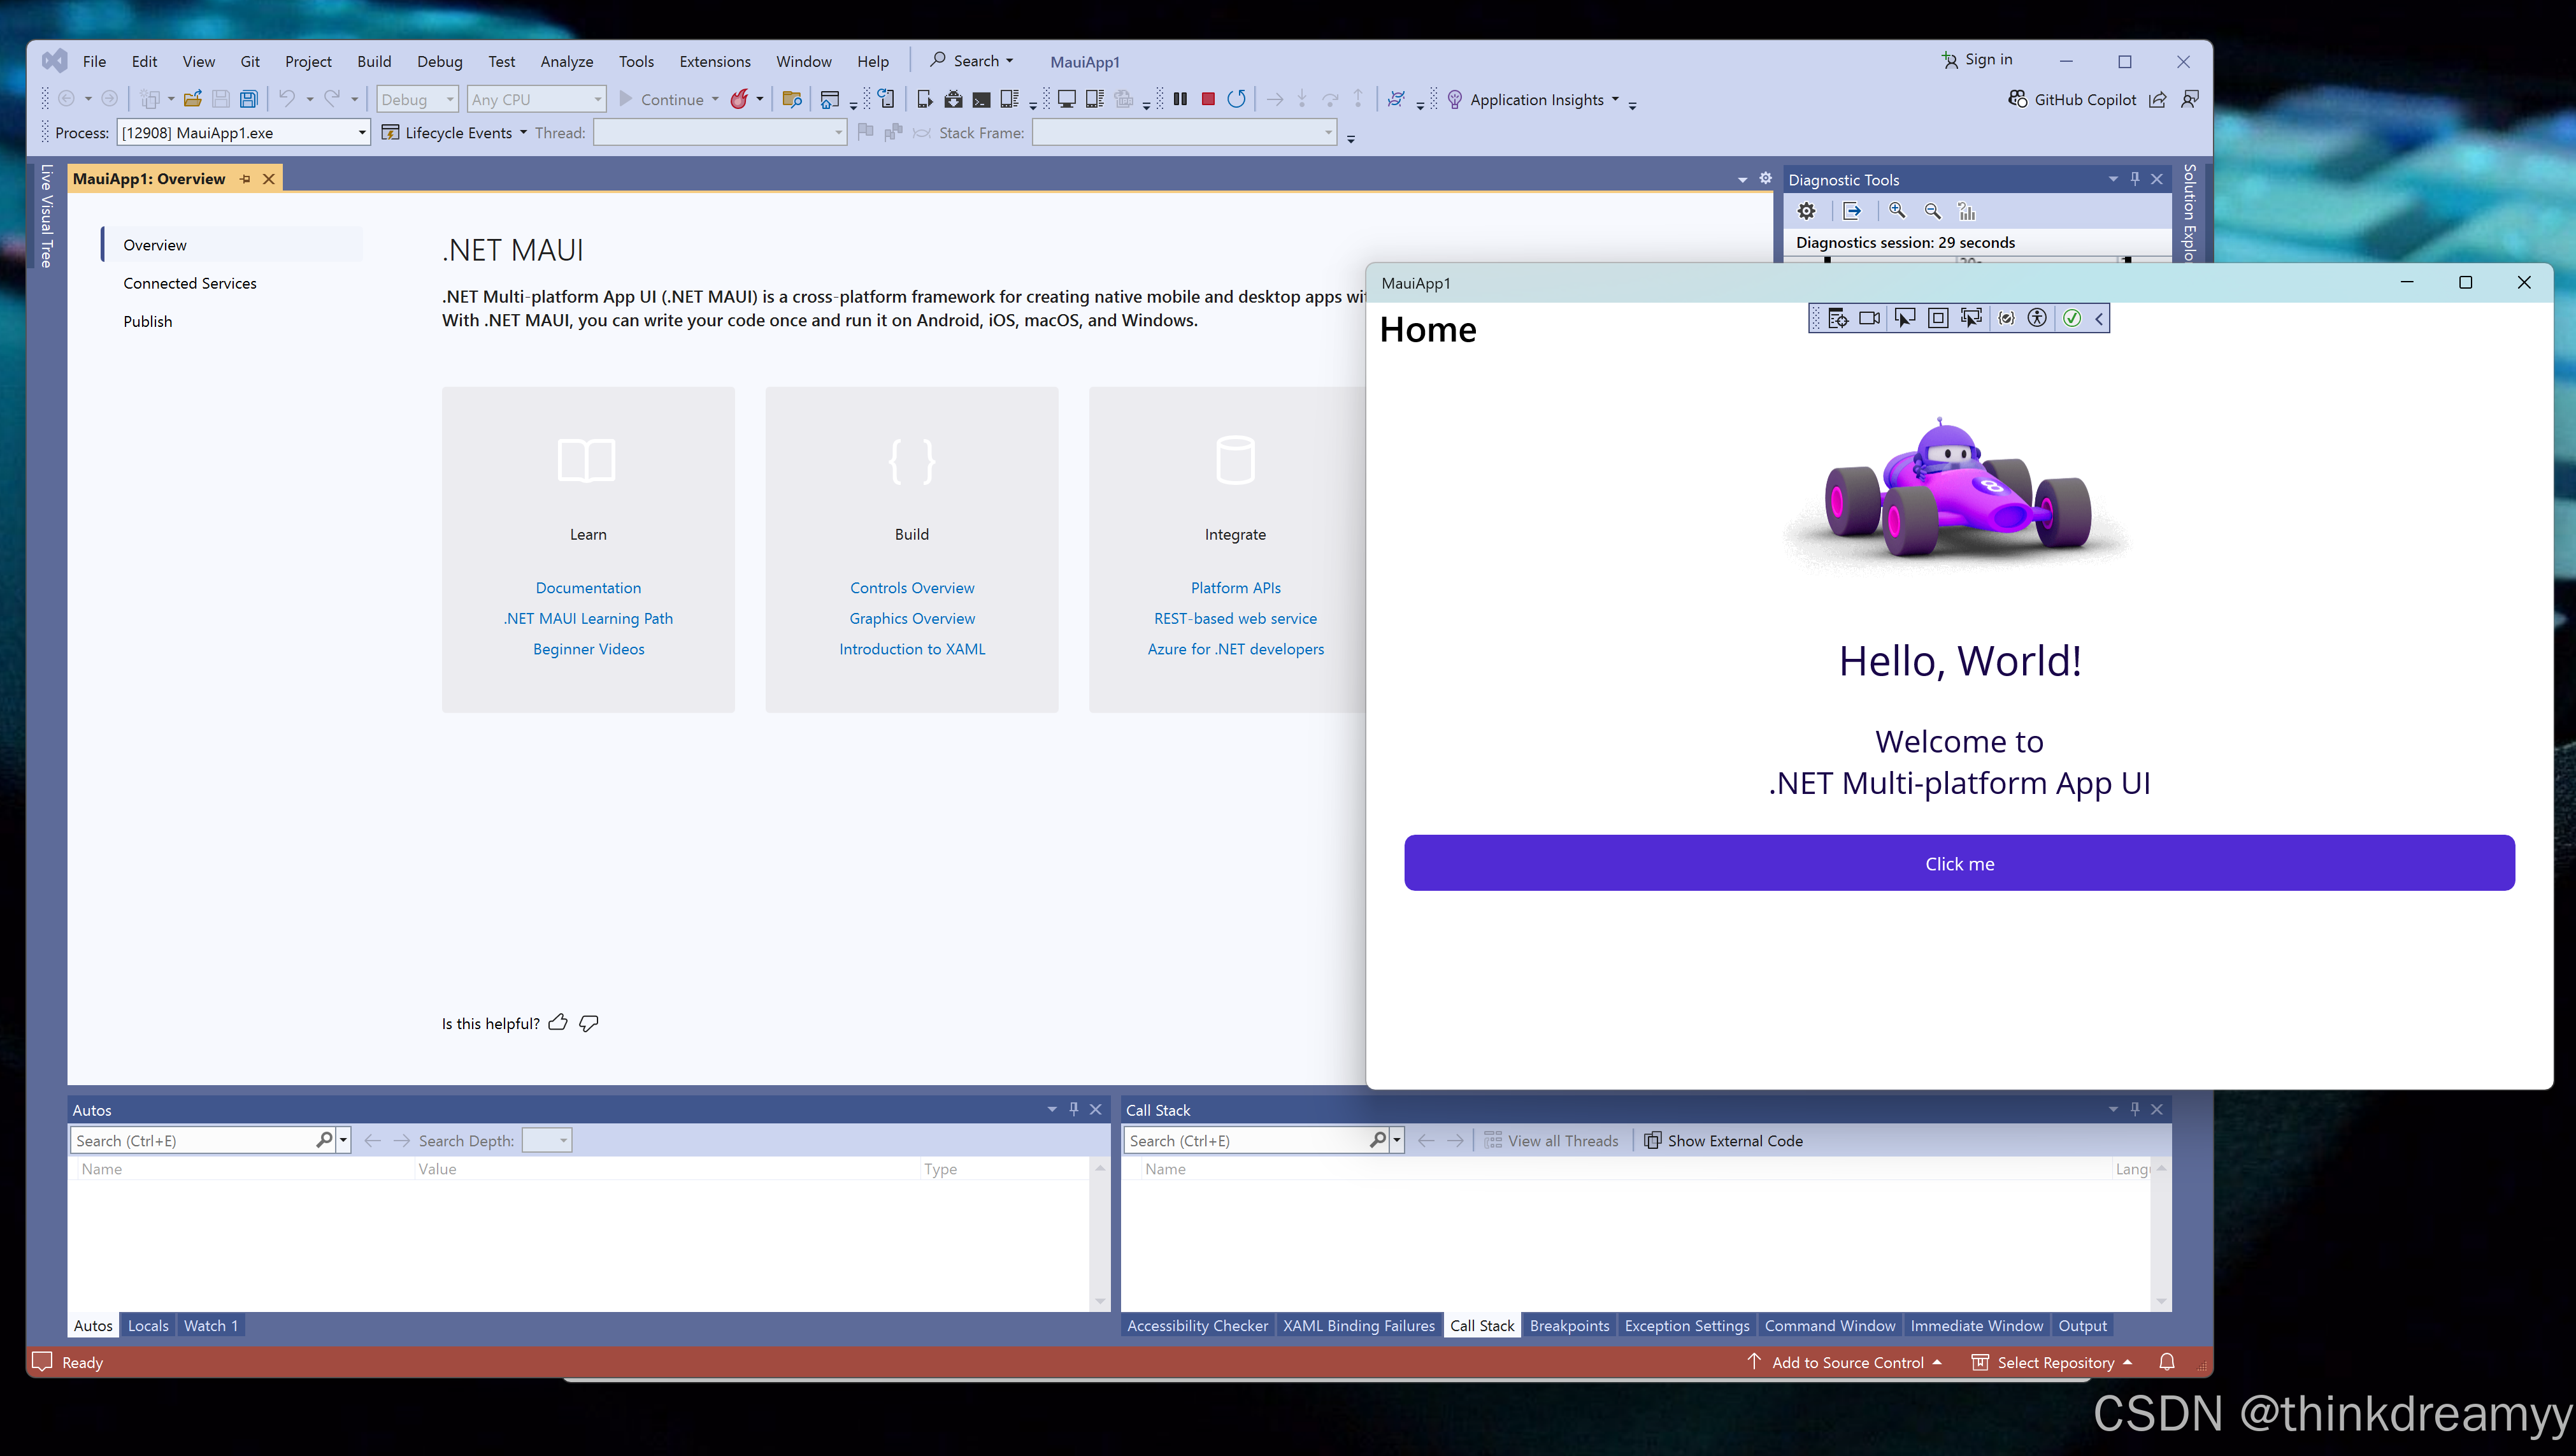Screen dimensions: 2576x1456
Task: Click camera icon in in-app toolbar
Action: 1870,318
